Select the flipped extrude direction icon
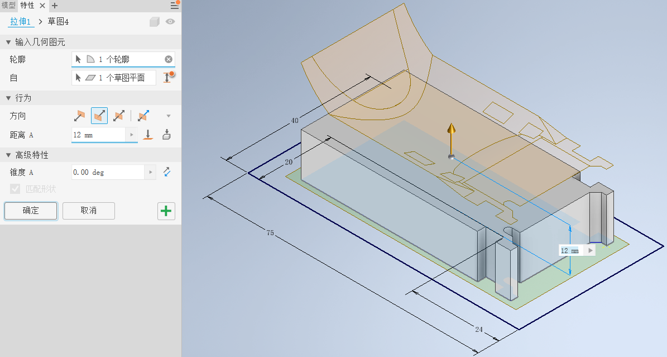Screen dimensions: 667x357 click(99, 116)
